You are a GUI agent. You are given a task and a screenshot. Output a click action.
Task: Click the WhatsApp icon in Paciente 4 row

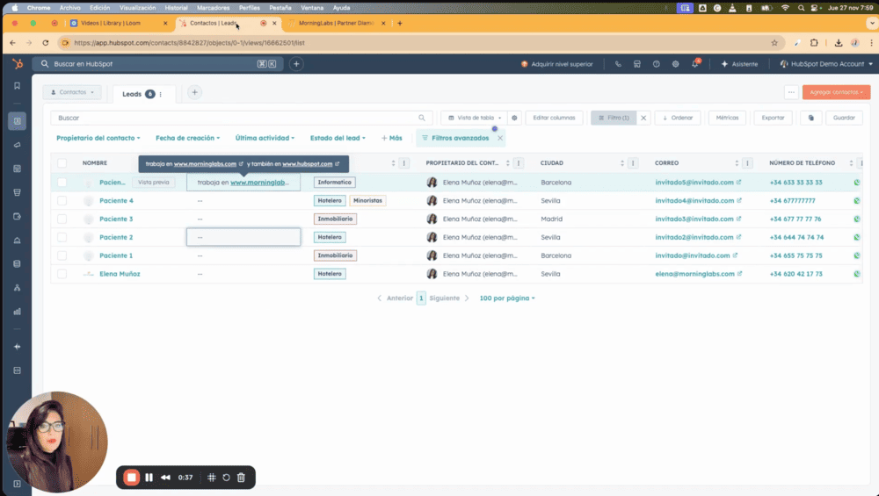pos(856,200)
